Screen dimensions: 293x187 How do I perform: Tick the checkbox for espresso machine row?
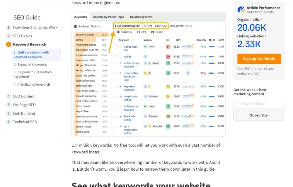(116, 86)
